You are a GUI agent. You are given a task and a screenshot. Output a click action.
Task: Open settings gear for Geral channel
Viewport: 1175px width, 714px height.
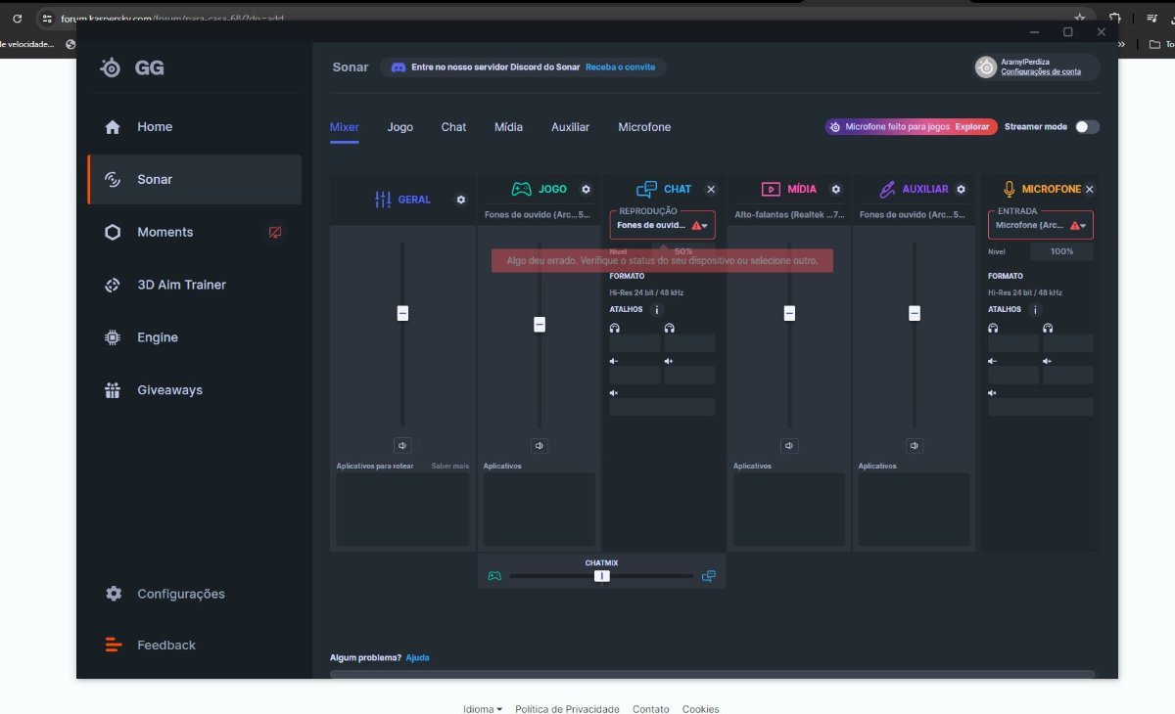(x=461, y=200)
